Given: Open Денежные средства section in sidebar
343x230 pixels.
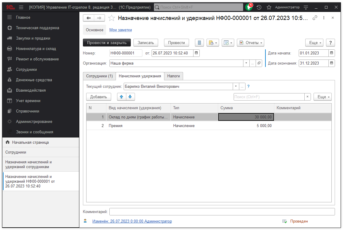Looking at the screenshot, I should coord(34,80).
